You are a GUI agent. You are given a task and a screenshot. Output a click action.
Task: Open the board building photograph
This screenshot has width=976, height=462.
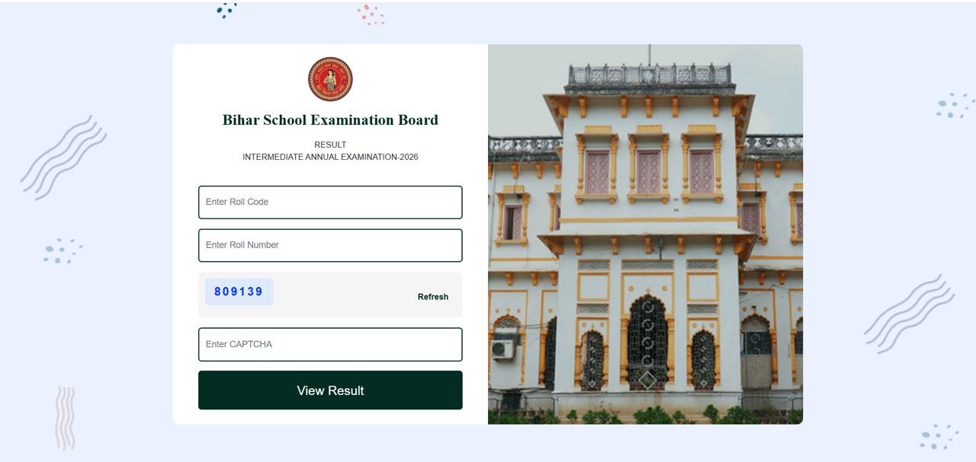[x=645, y=234]
